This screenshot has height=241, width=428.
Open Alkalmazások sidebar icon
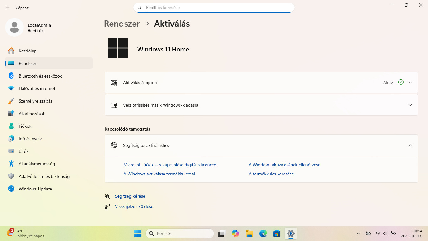point(11,114)
